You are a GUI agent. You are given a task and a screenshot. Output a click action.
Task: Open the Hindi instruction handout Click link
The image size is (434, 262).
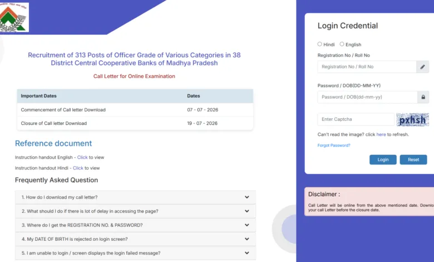click(78, 168)
